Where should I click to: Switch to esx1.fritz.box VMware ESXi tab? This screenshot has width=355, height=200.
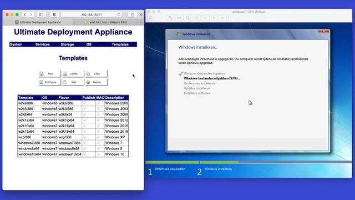pos(105,22)
